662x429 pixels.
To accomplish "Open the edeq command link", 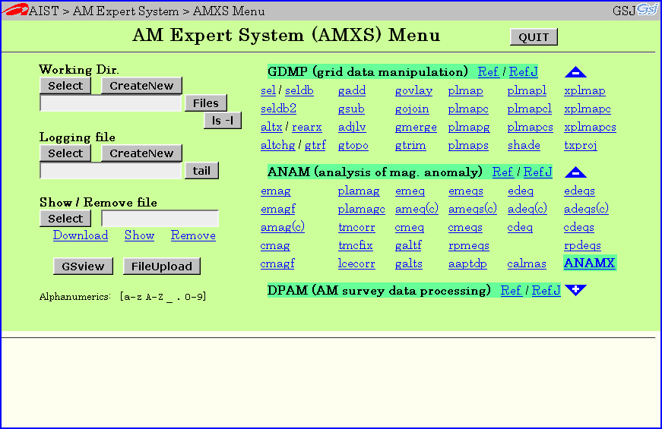I will [x=521, y=191].
